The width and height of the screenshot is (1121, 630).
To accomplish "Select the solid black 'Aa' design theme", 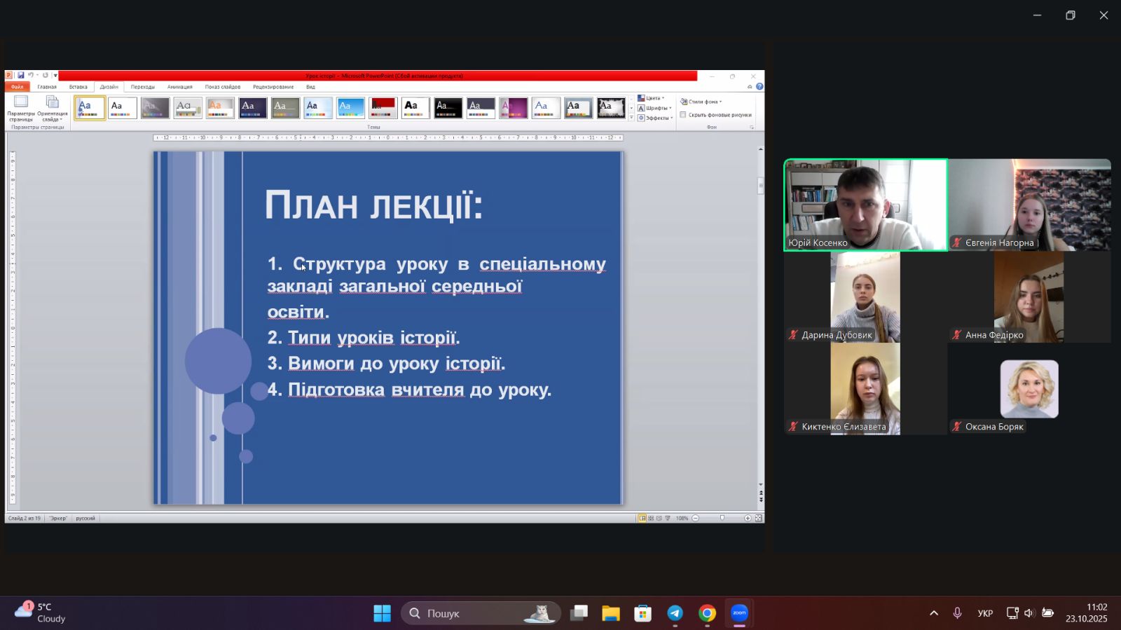I will click(448, 108).
